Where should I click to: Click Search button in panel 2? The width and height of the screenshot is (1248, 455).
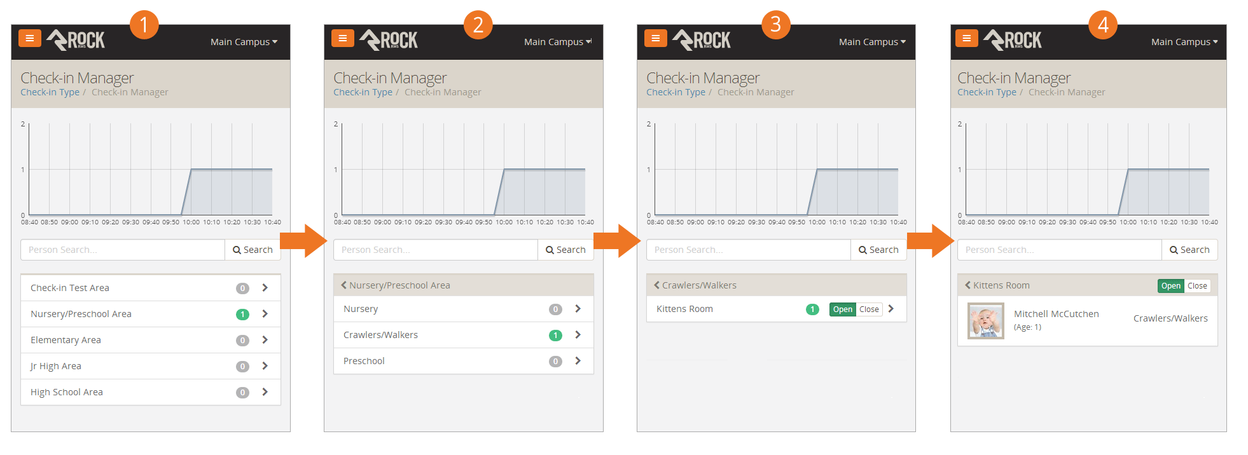565,250
